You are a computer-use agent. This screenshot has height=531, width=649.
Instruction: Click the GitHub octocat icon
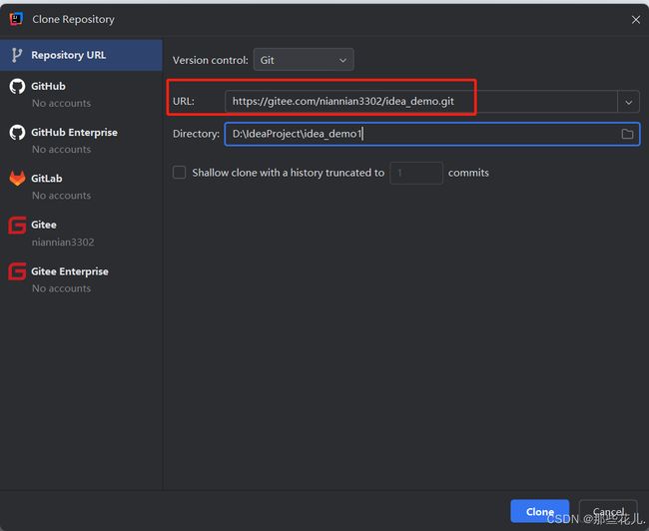[x=17, y=86]
